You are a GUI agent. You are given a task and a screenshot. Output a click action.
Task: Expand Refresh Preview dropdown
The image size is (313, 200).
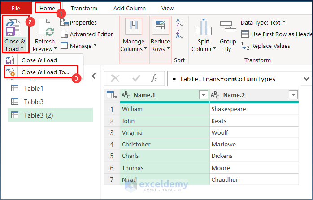[56, 48]
